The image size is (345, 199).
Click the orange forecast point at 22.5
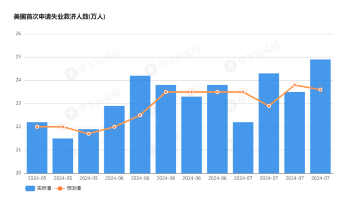tap(140, 115)
